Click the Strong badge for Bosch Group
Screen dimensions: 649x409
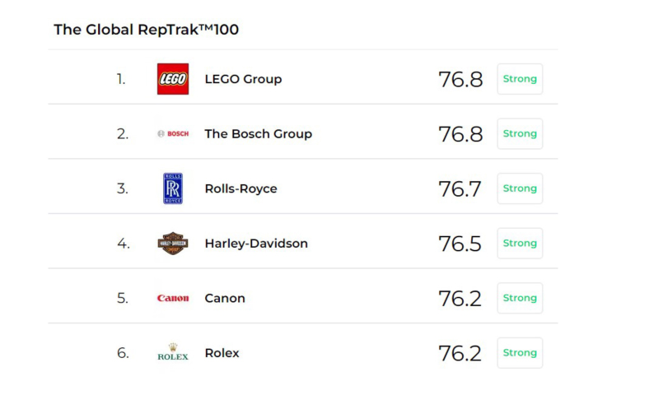click(520, 133)
